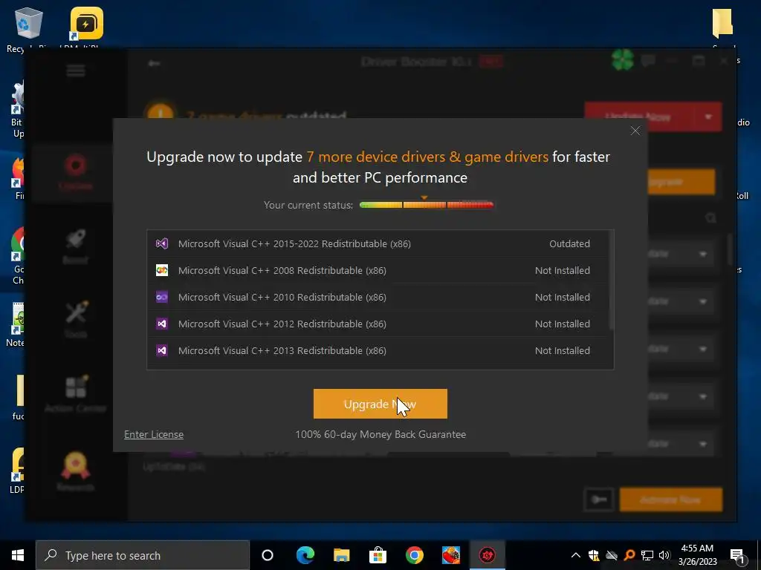Click the back arrow in Driver Booster
Image resolution: width=761 pixels, height=570 pixels.
[154, 63]
